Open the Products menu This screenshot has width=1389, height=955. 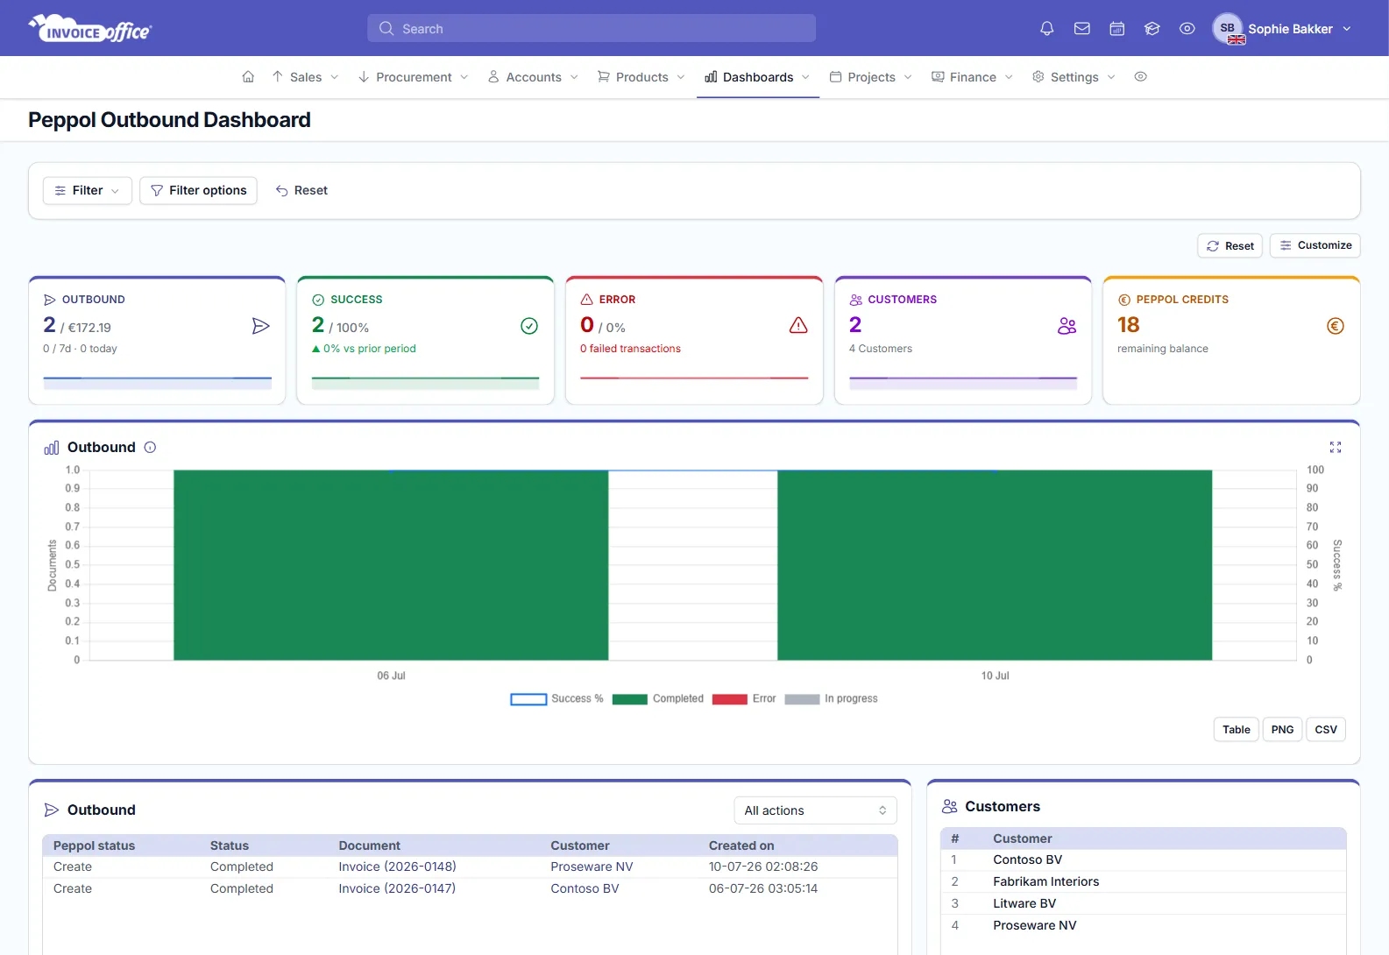click(641, 77)
